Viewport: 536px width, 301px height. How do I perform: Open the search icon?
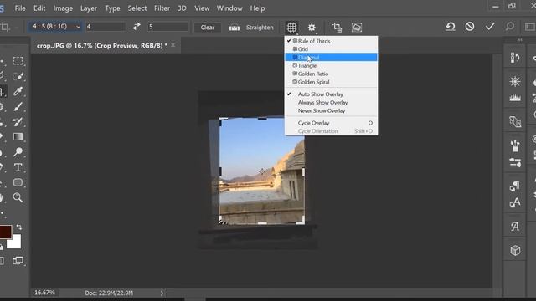(x=510, y=27)
